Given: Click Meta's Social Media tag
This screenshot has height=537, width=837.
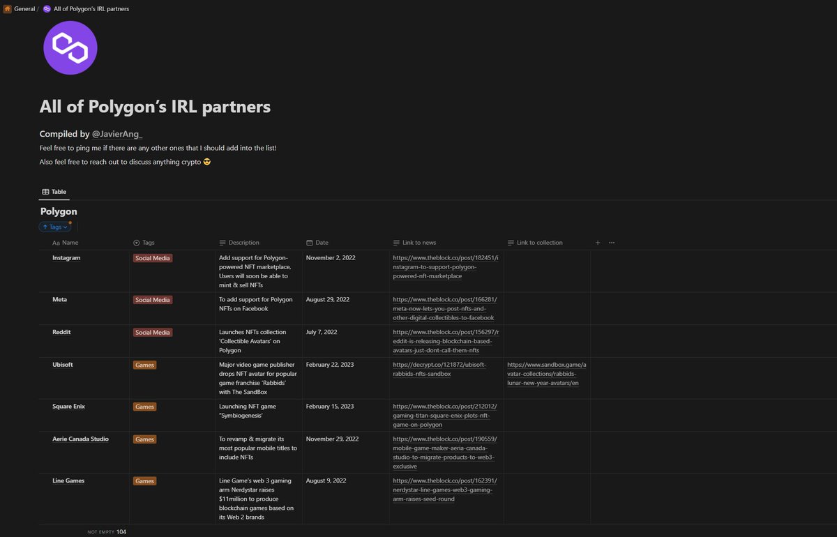Looking at the screenshot, I should [x=153, y=300].
